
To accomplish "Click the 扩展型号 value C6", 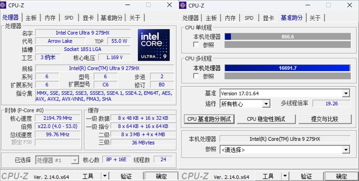I will 105,85.
